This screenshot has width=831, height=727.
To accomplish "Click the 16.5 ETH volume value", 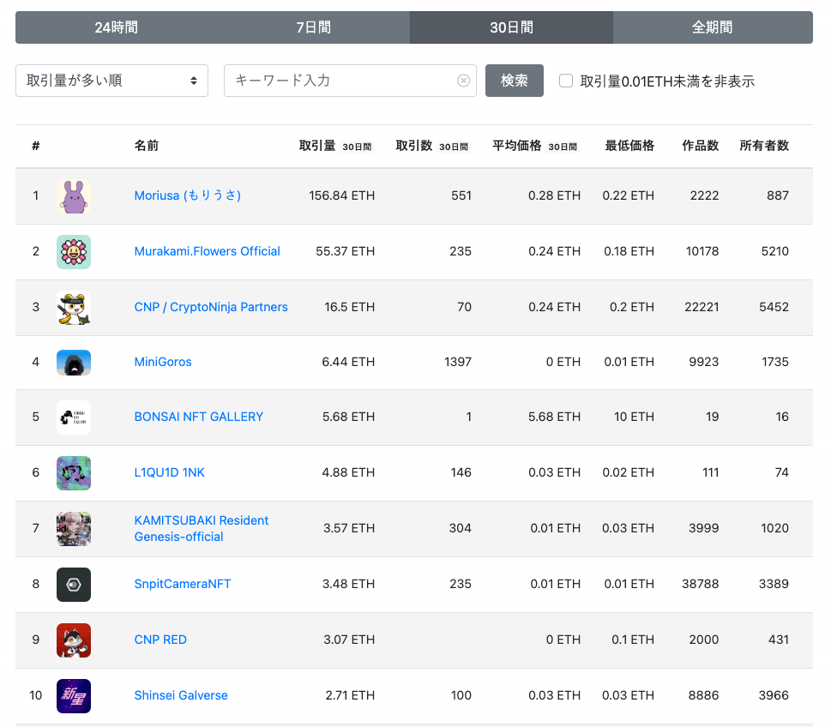I will 349,307.
